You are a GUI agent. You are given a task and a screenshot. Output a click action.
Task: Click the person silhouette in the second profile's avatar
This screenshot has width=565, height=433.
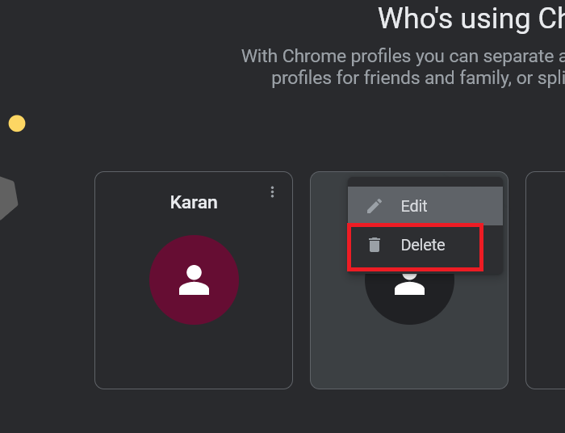[x=409, y=285]
